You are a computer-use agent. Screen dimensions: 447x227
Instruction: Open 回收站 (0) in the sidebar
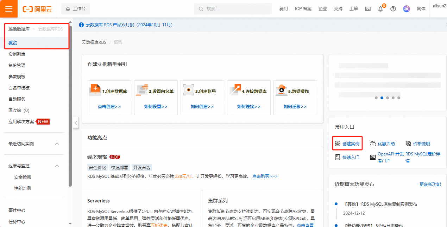click(19, 111)
